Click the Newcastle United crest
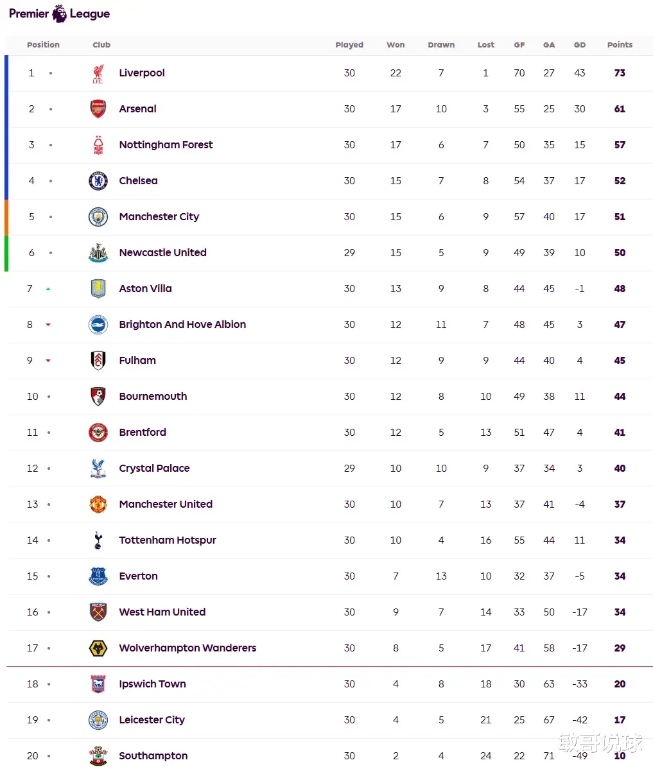The width and height of the screenshot is (653, 767). point(98,253)
